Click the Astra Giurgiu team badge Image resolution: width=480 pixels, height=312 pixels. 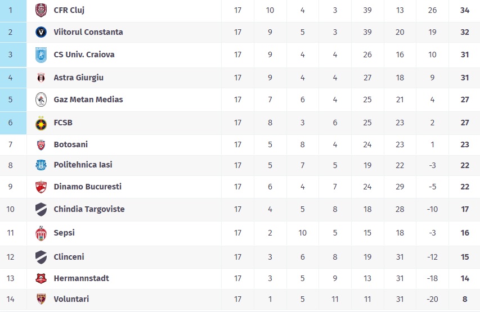(x=41, y=78)
